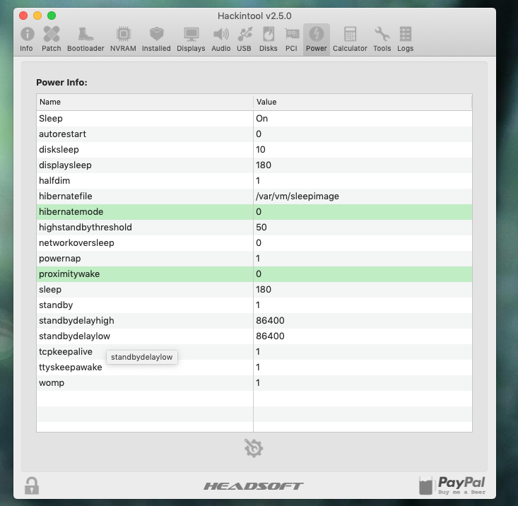The height and width of the screenshot is (506, 518).
Task: Switch to the Bootloader section
Action: click(86, 40)
